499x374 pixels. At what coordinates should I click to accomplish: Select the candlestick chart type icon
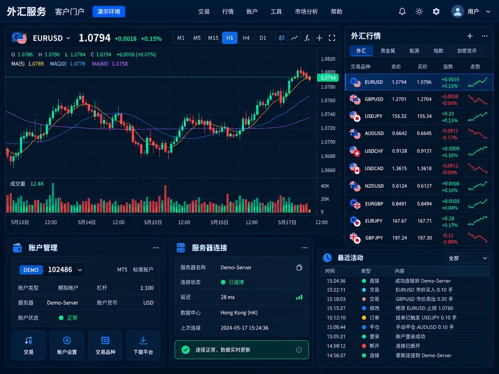282,38
